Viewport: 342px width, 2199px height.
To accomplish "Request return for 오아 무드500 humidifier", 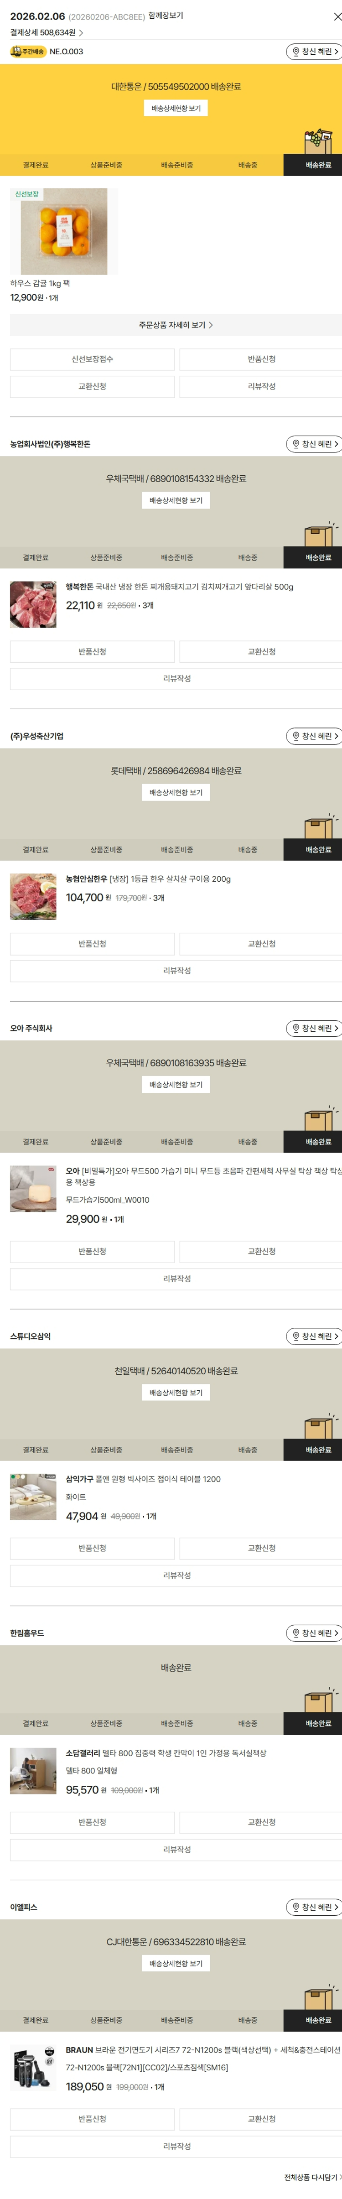I will coord(92,1252).
